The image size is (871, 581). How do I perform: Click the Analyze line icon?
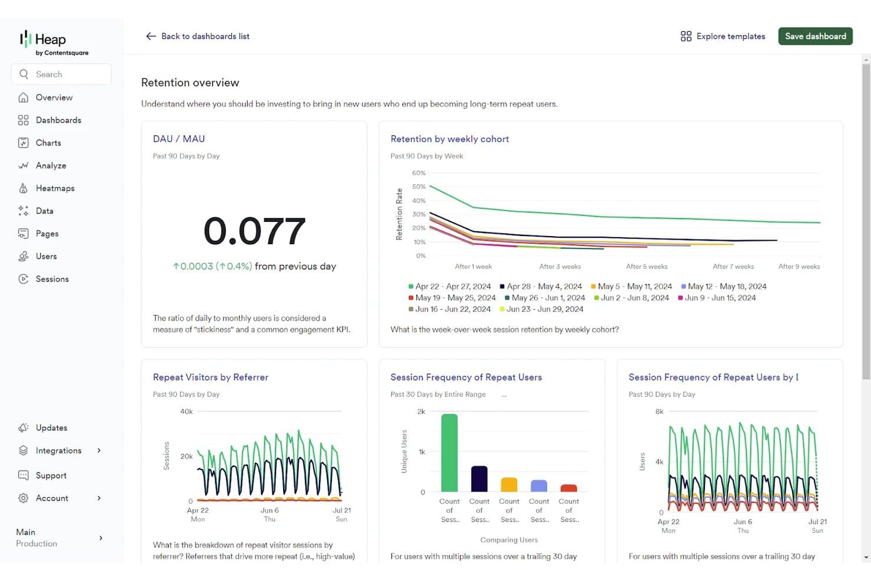coord(24,165)
